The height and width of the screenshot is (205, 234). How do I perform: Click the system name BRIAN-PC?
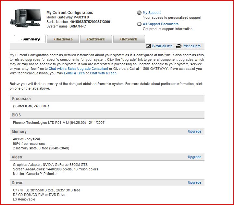point(78,26)
